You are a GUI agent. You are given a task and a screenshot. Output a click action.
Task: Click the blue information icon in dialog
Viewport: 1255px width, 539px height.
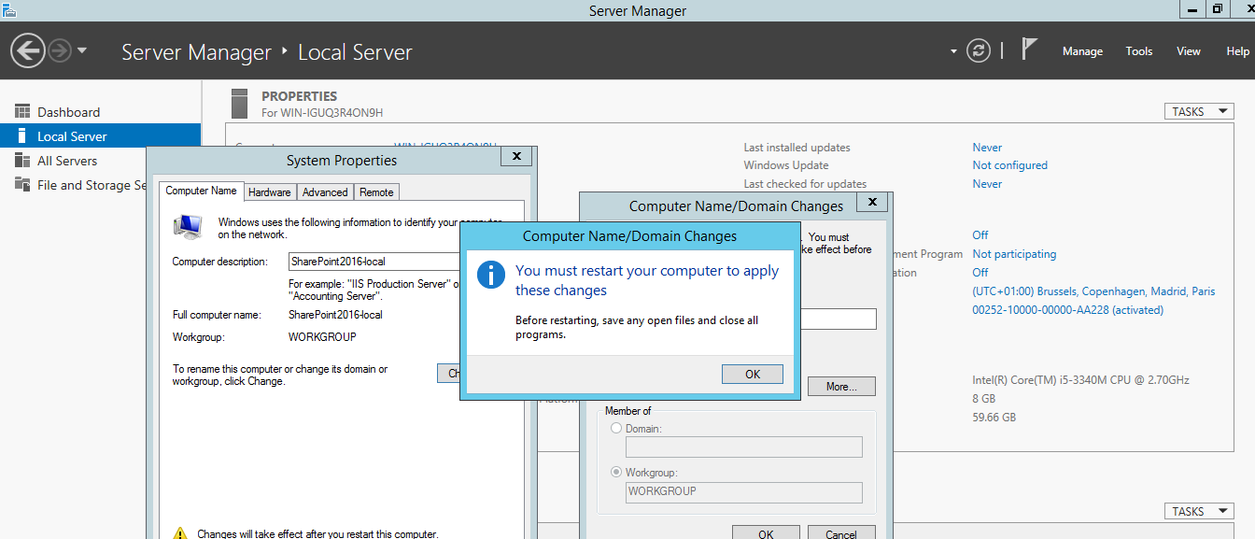pos(491,275)
